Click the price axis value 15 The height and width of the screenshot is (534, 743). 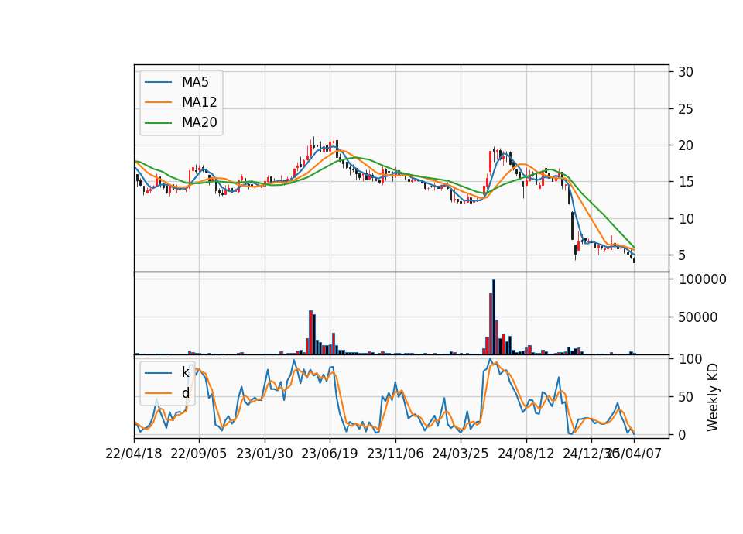686,182
